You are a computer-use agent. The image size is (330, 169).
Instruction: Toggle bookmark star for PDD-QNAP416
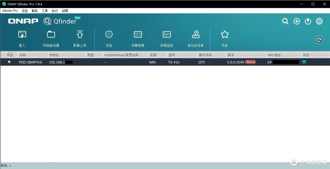(x=9, y=62)
